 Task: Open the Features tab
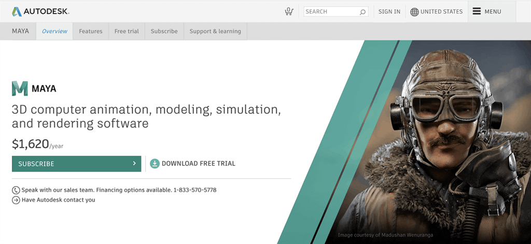(x=91, y=31)
